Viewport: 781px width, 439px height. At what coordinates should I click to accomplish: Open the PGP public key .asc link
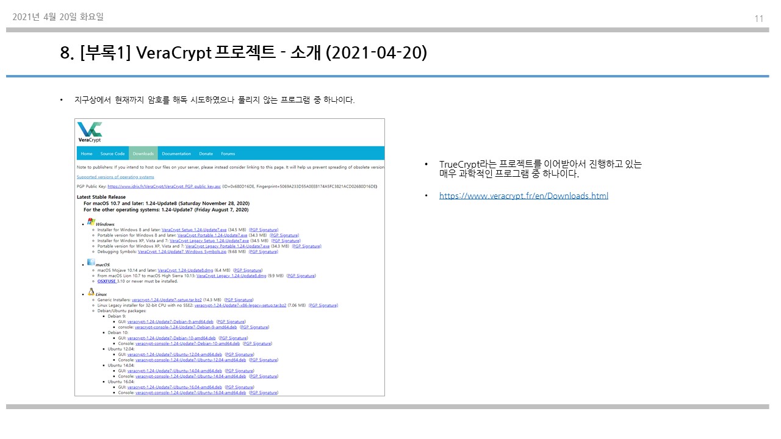(164, 186)
